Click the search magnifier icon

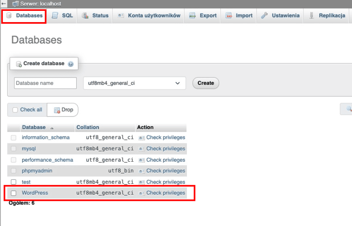[349, 109]
